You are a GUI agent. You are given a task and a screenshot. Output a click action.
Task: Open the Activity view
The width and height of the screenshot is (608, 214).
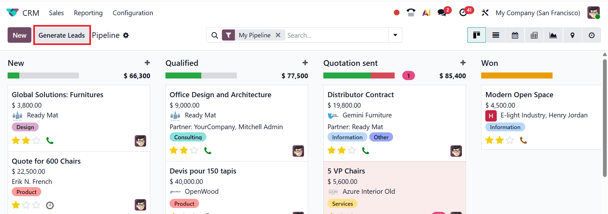click(591, 35)
